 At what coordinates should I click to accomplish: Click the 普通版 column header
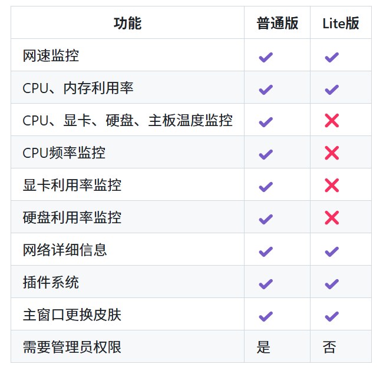coord(277,24)
